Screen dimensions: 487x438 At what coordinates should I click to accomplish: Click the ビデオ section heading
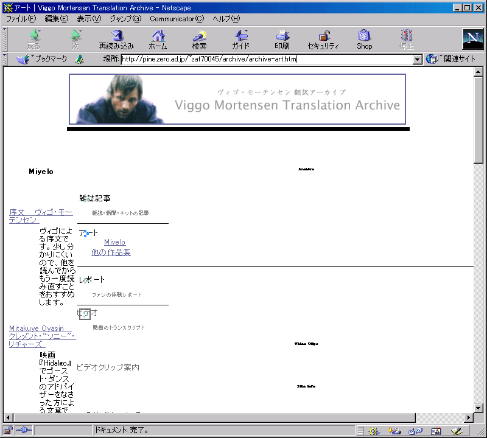(87, 313)
